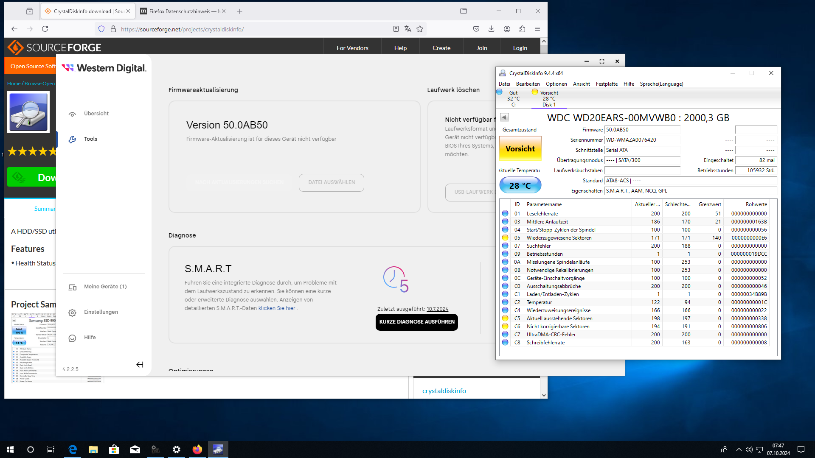Open Übersicht in Western Digital sidebar
This screenshot has height=458, width=815.
(x=96, y=114)
